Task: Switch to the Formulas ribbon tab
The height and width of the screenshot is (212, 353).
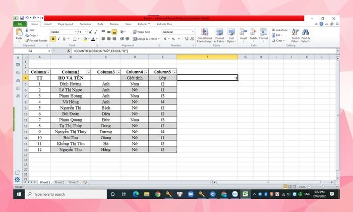Action: [x=85, y=24]
